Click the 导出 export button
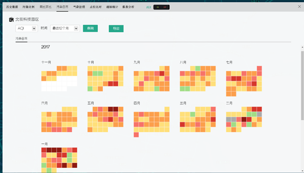Screen dimensions: 304x173 [x=116, y=28]
